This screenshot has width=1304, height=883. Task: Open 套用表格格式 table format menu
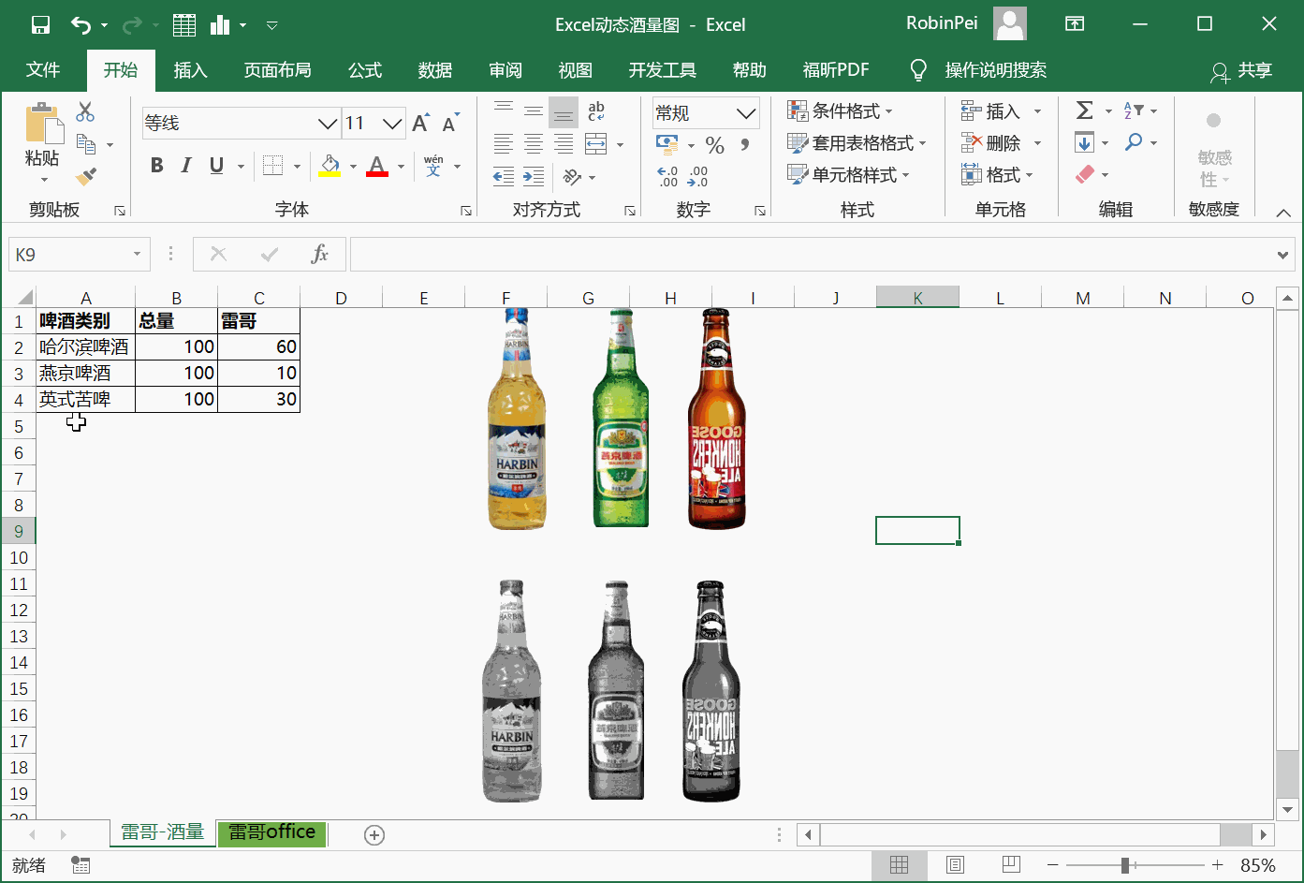857,143
